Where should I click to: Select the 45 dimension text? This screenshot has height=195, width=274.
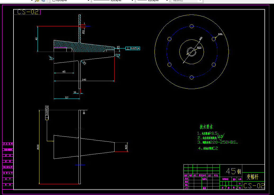[64, 72]
